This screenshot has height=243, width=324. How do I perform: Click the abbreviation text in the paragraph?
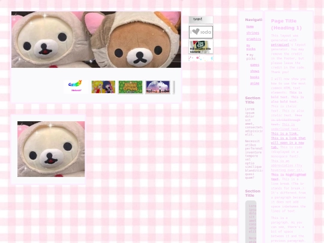[287, 166]
